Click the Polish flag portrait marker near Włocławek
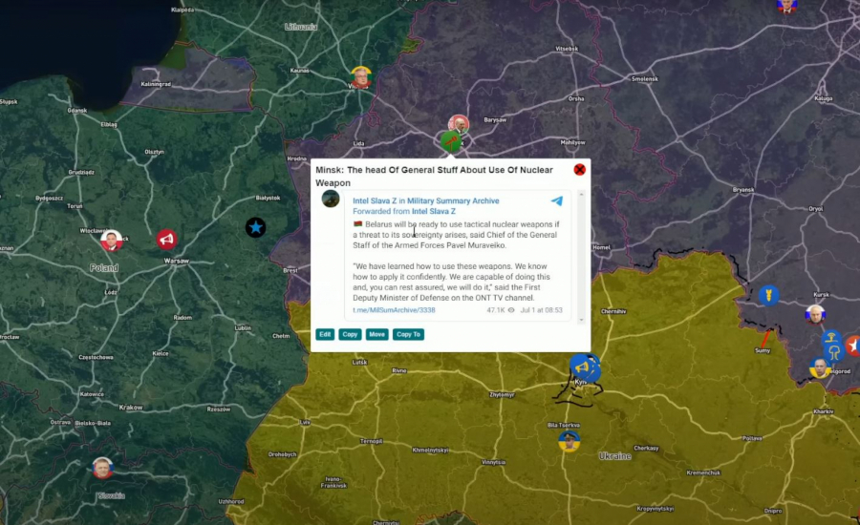Screen dimensions: 860x525 click(x=112, y=240)
